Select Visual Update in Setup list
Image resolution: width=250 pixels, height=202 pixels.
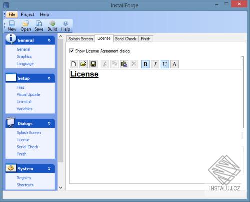[28, 94]
